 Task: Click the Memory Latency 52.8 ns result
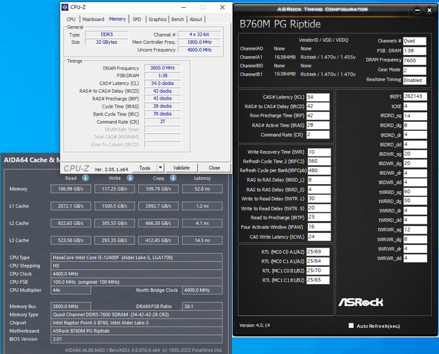[x=202, y=189]
